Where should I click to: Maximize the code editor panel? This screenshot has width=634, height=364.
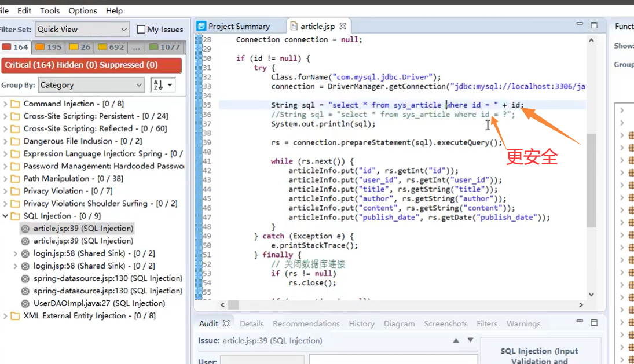(594, 25)
